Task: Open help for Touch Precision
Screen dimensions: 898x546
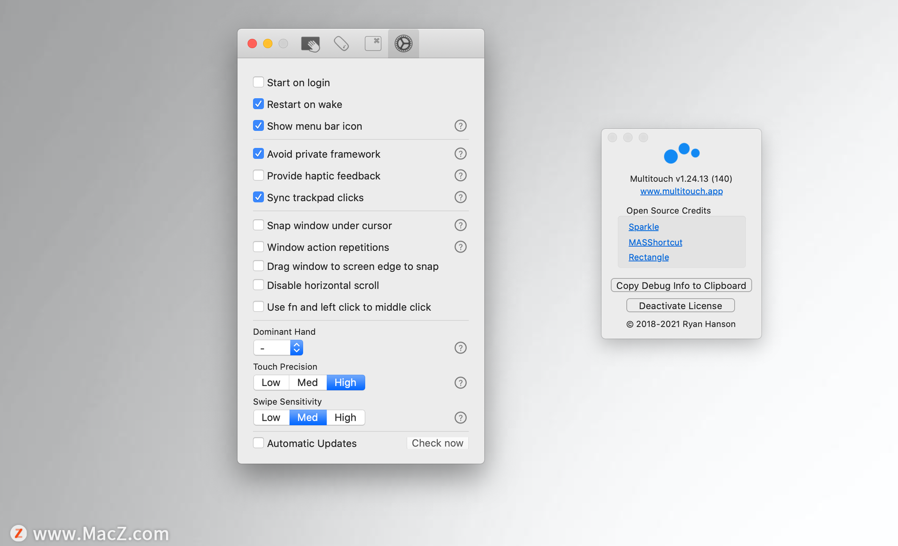Action: (461, 383)
